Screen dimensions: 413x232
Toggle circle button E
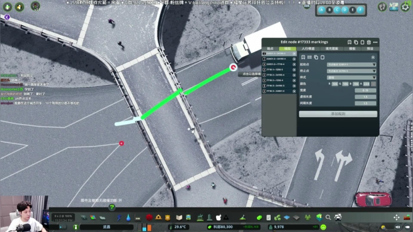tap(352, 10)
